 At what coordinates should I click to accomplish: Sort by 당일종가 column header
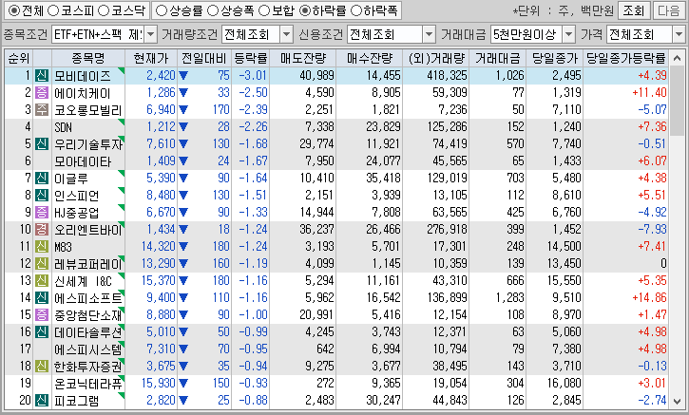555,58
